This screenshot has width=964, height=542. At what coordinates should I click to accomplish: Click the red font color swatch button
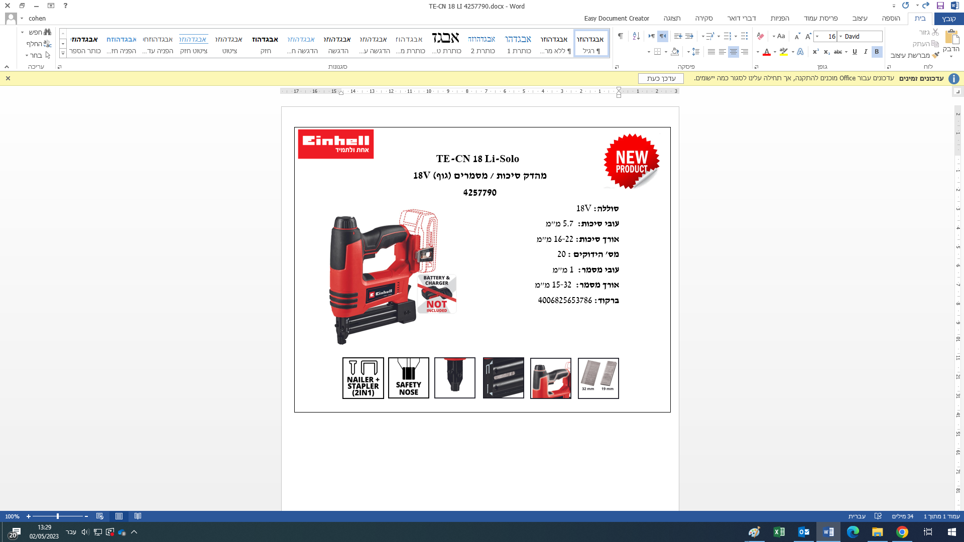[767, 52]
